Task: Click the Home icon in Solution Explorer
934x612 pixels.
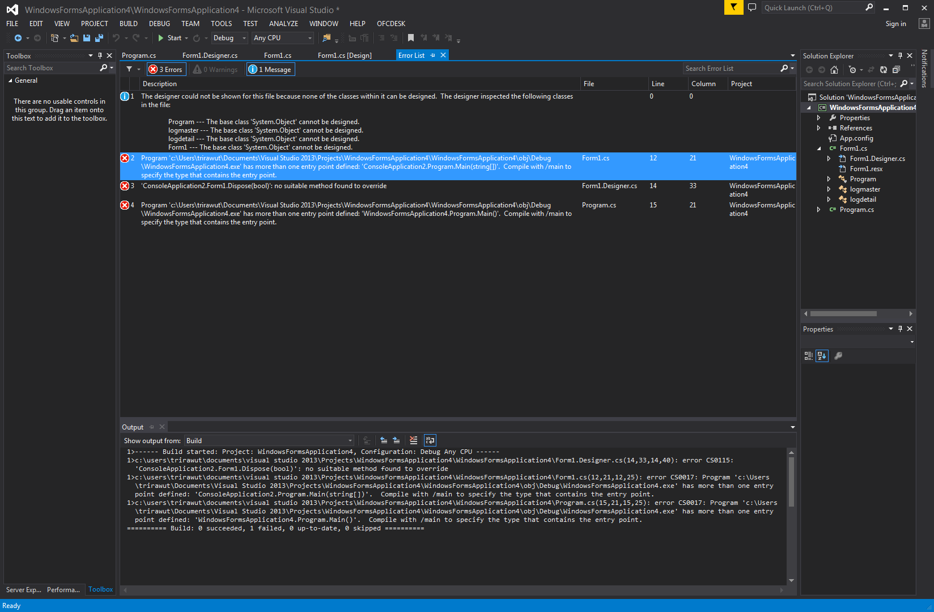Action: pyautogui.click(x=834, y=70)
